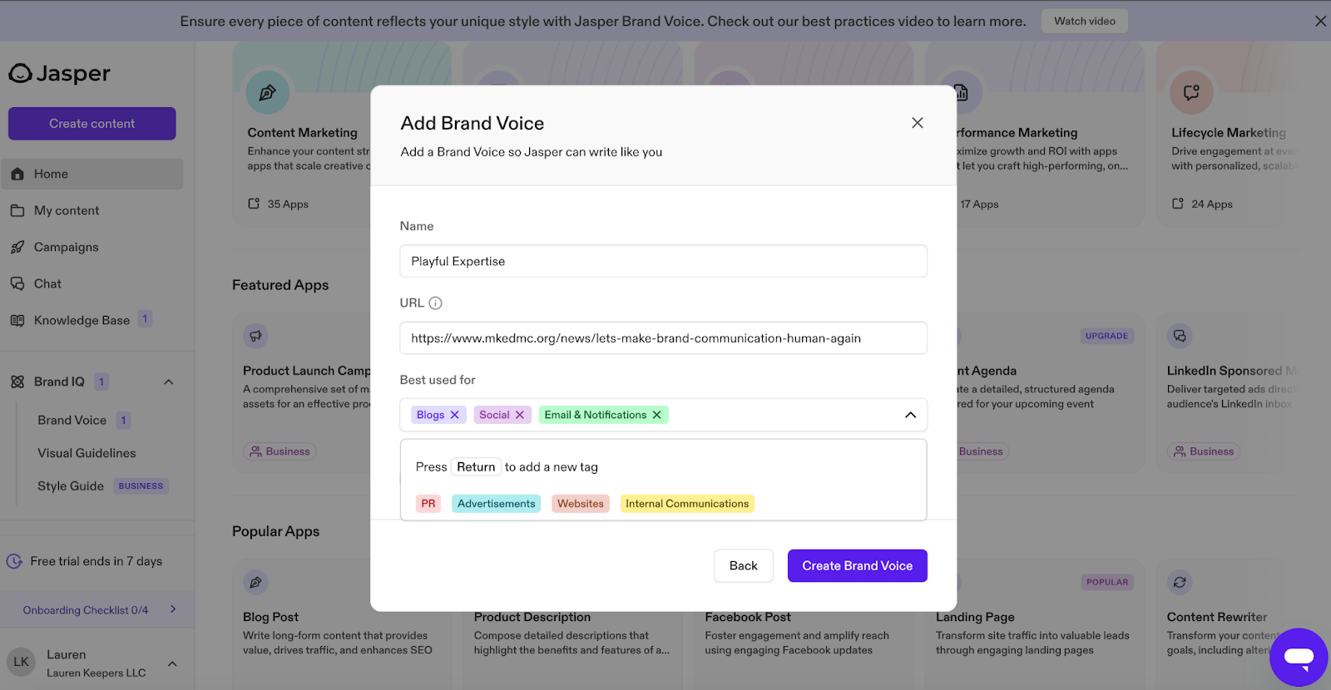
Task: Open the Blog Post app card
Action: click(x=341, y=624)
